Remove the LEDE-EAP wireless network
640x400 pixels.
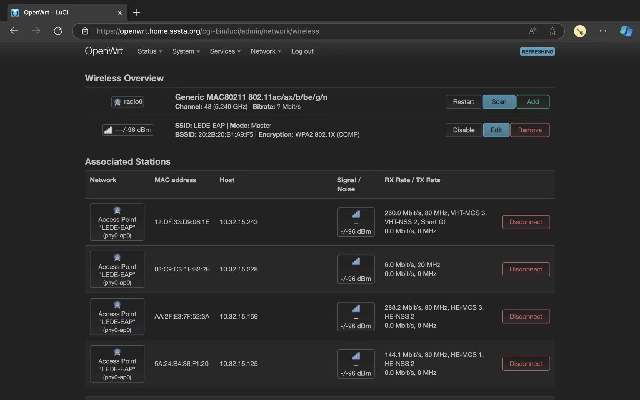(x=530, y=130)
